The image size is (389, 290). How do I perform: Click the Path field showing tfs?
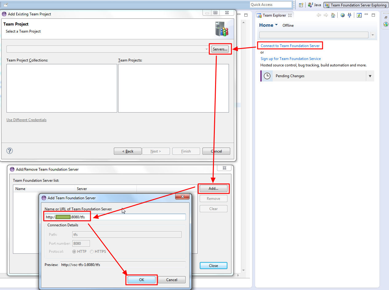127,235
